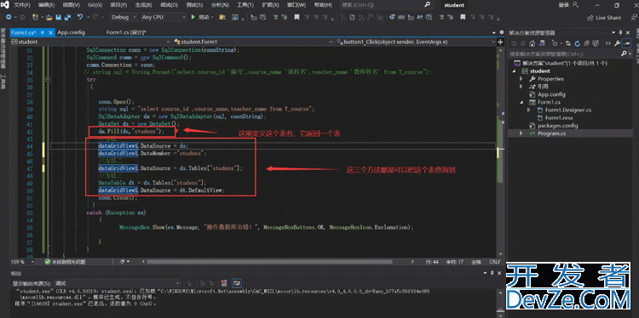Click Sync with Active Document icon
This screenshot has width=639, height=318.
(x=567, y=43)
